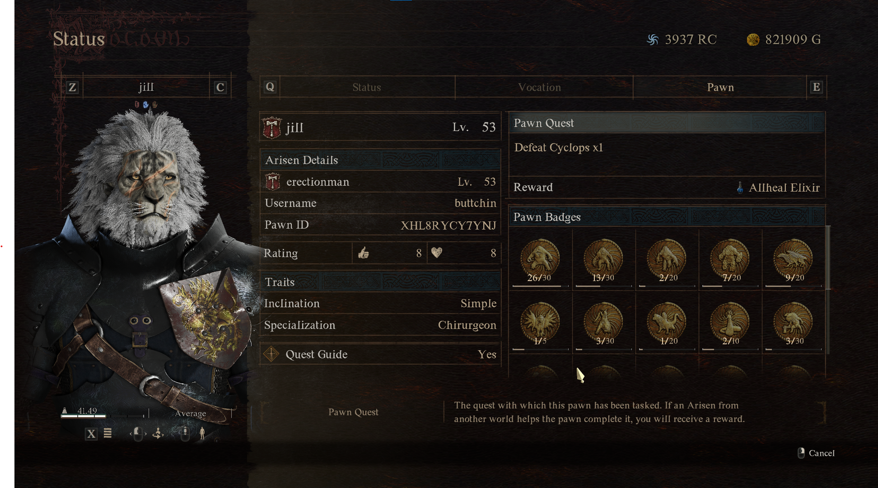Select the 1/5 winged pawn badge

[540, 323]
